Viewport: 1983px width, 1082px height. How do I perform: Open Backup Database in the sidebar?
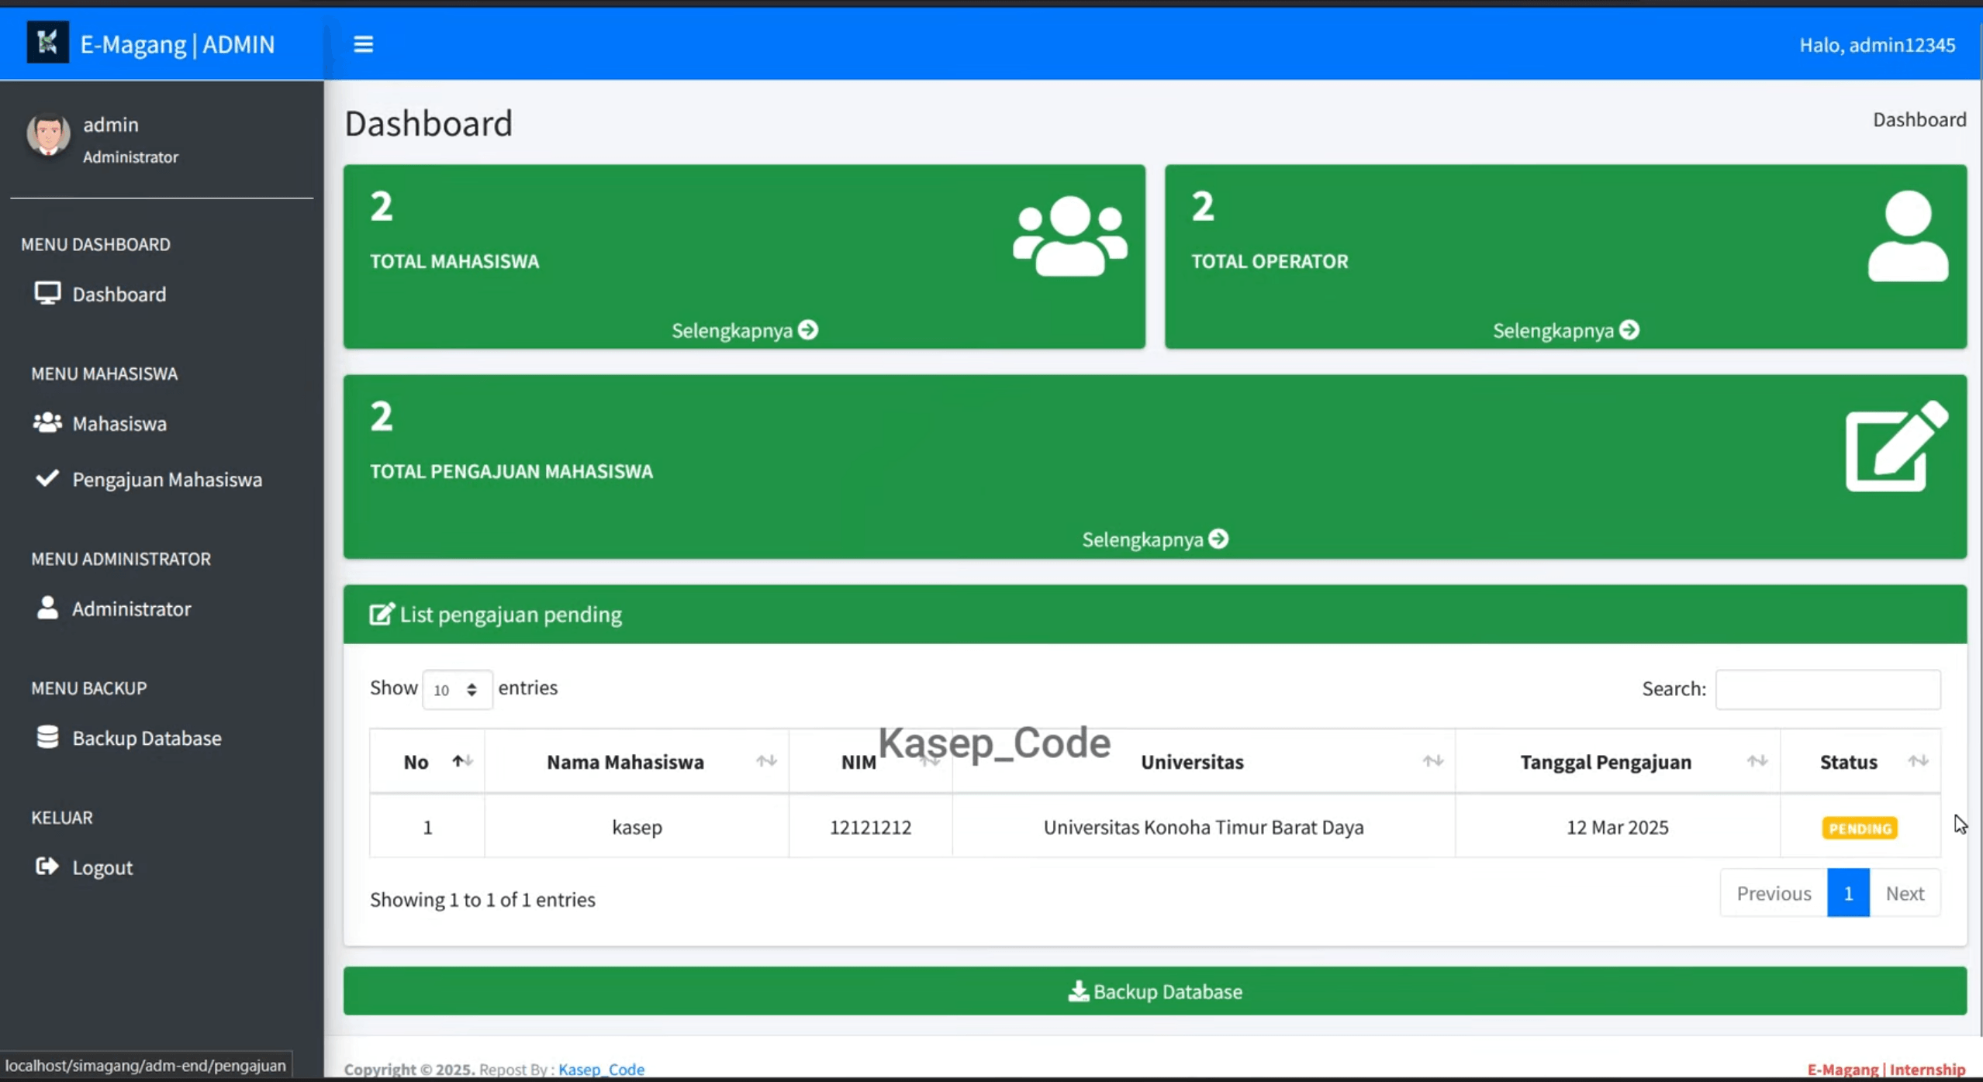pos(147,738)
